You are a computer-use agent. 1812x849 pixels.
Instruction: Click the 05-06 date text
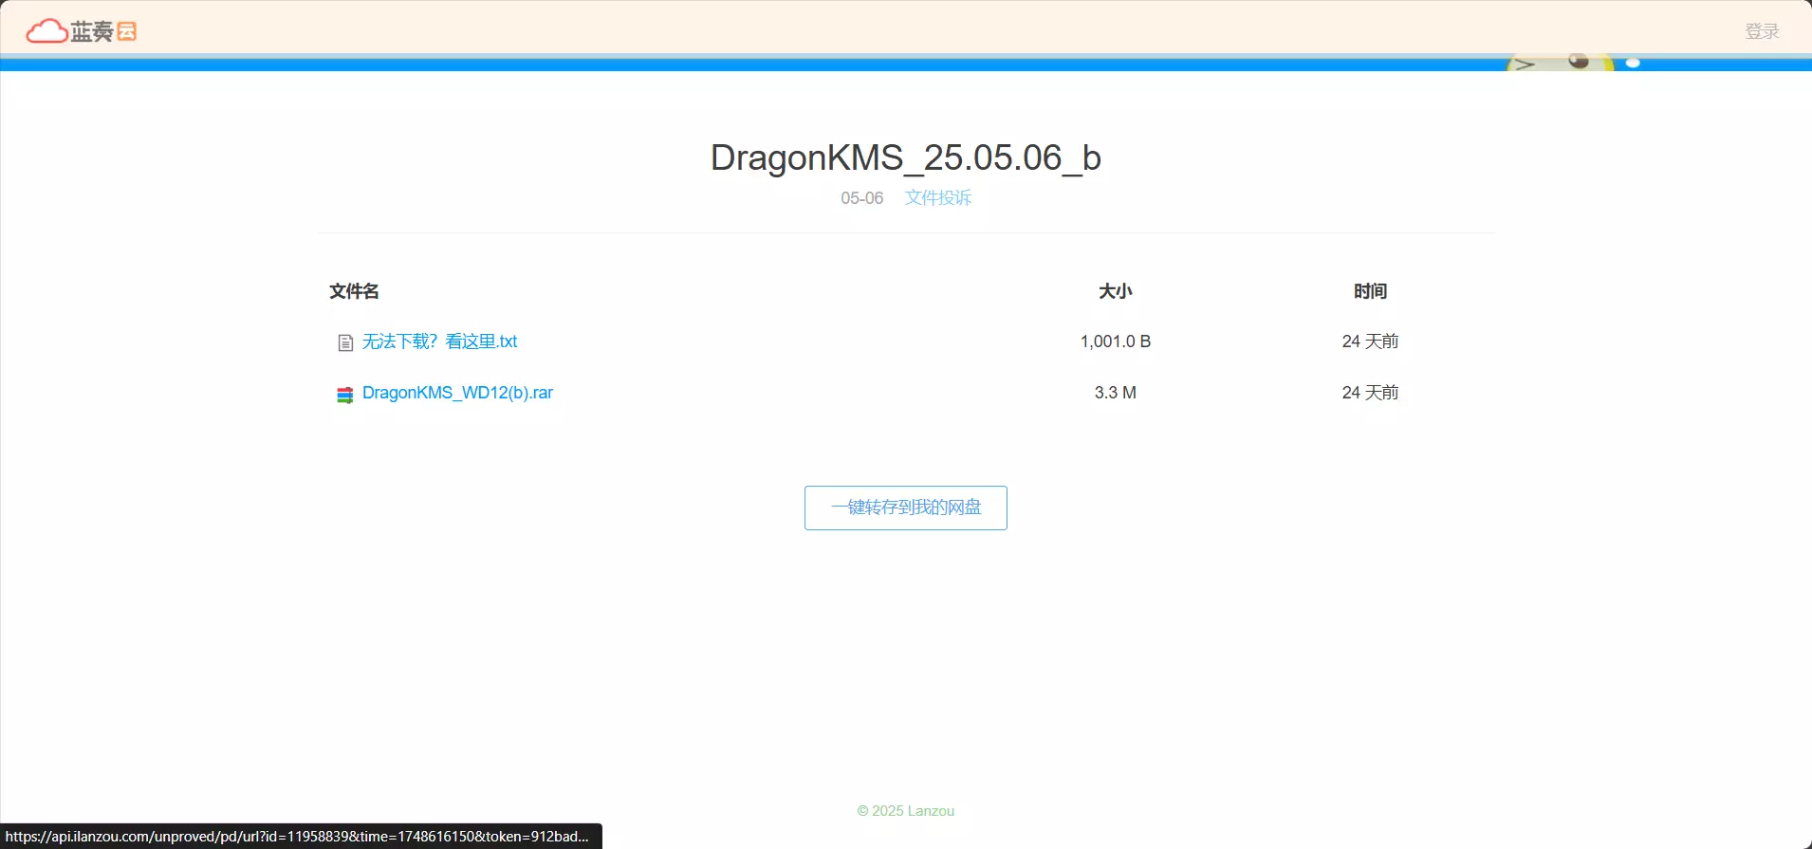pos(861,198)
